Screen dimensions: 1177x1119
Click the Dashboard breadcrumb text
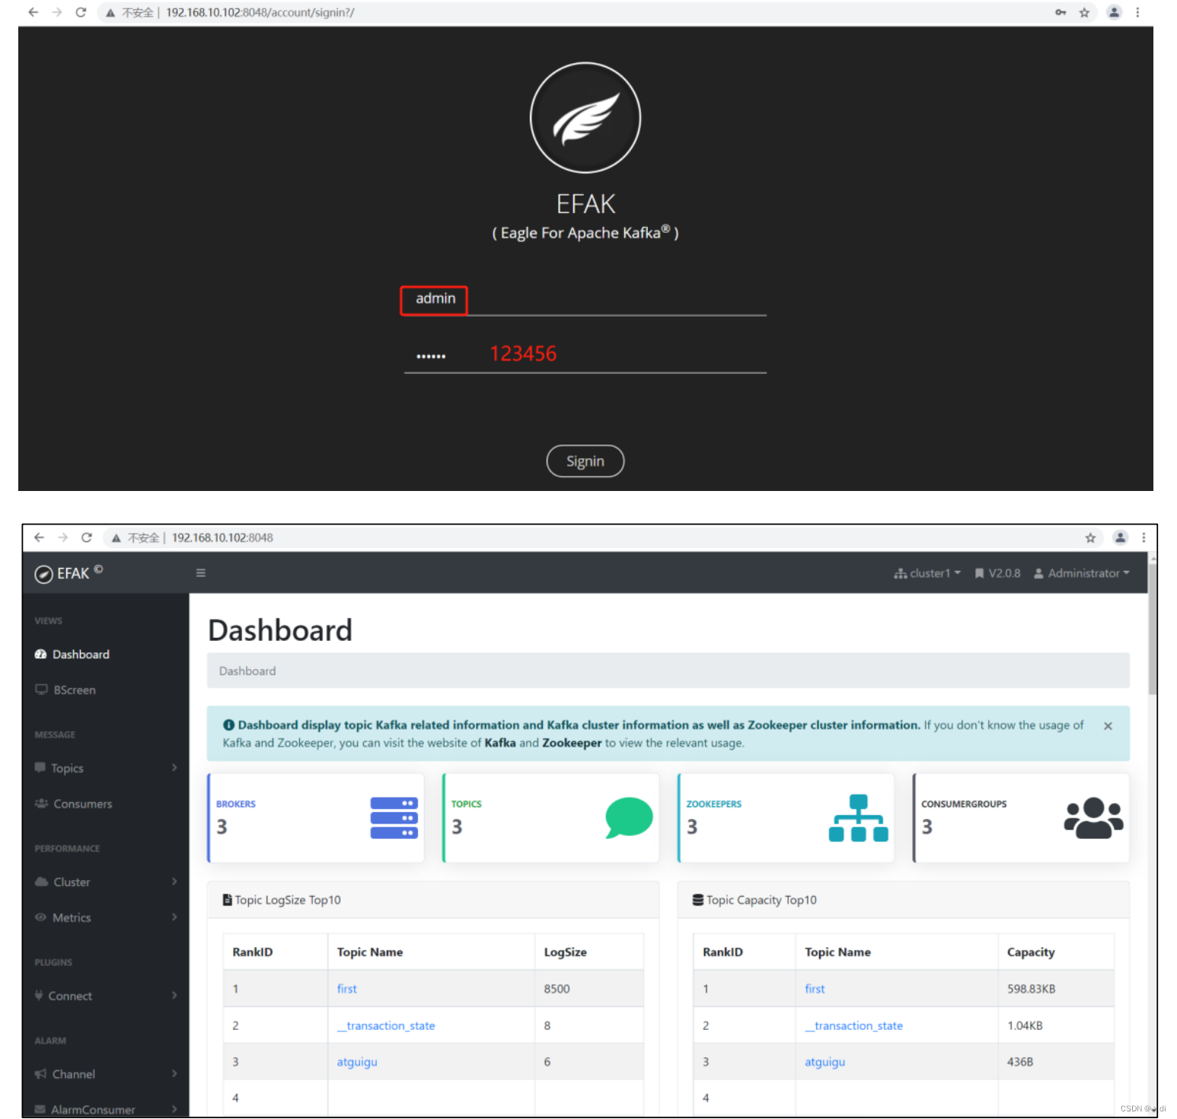[x=247, y=671]
